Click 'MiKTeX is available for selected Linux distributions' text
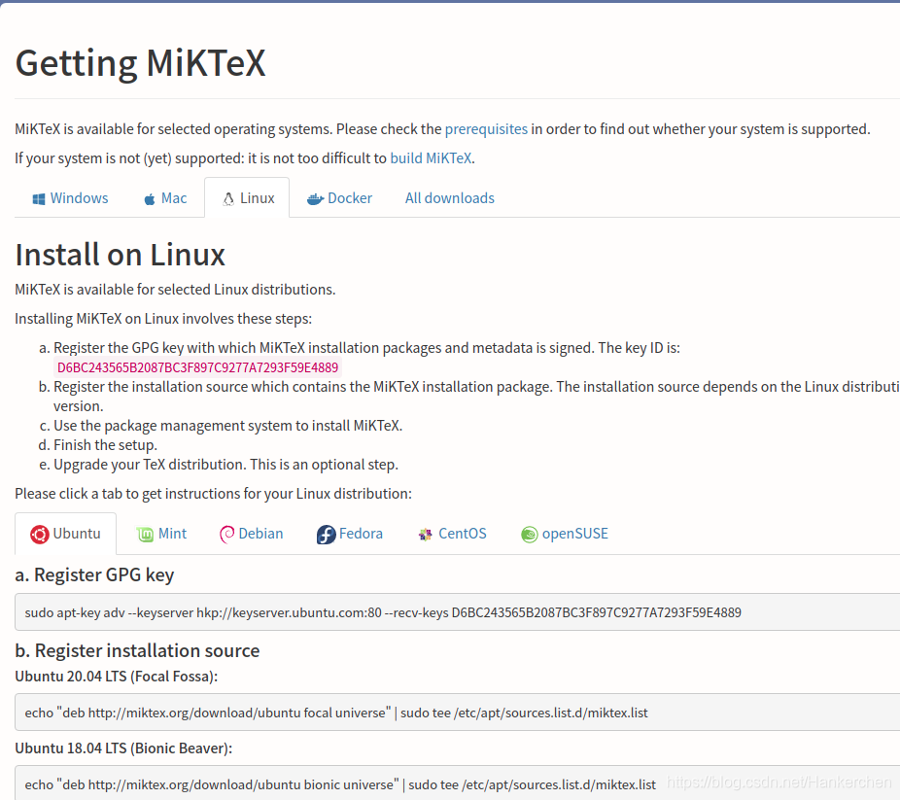900x800 pixels. click(x=175, y=290)
